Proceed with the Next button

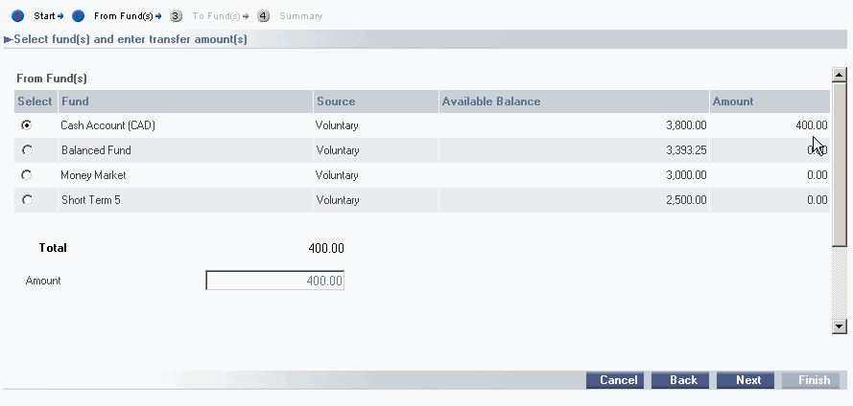pos(748,380)
